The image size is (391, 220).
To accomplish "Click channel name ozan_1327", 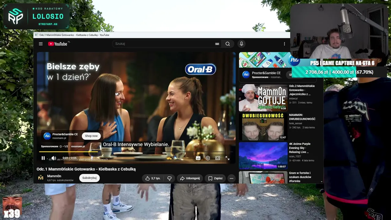I will 295,156.
